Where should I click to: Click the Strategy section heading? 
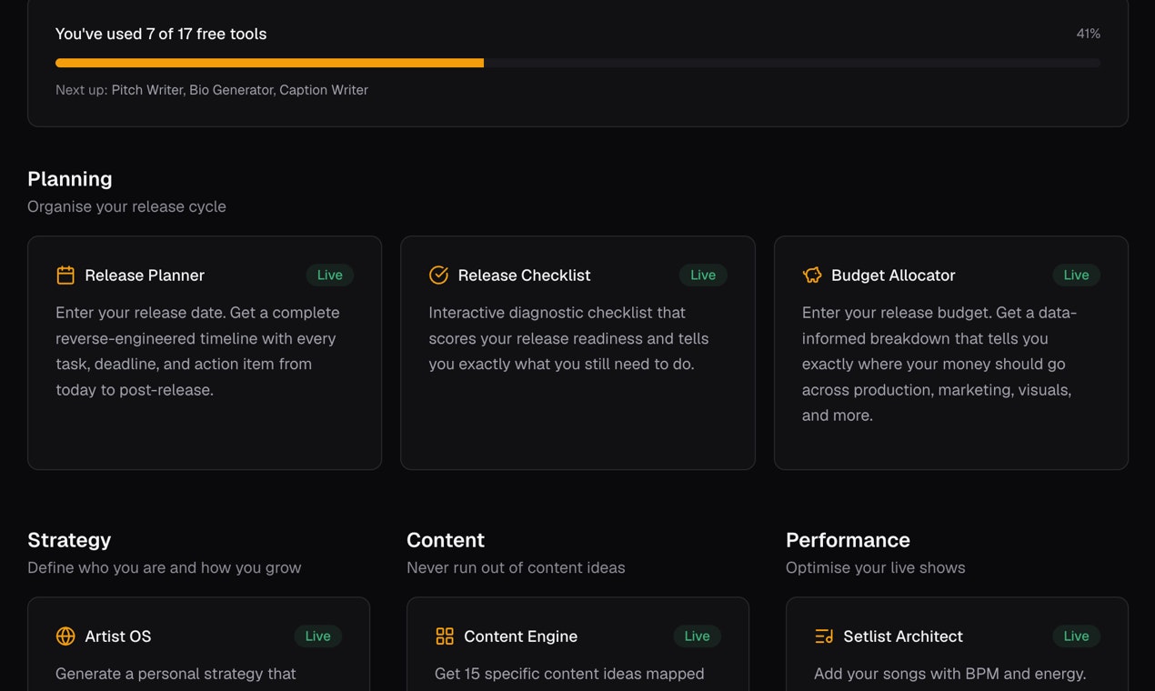point(69,540)
